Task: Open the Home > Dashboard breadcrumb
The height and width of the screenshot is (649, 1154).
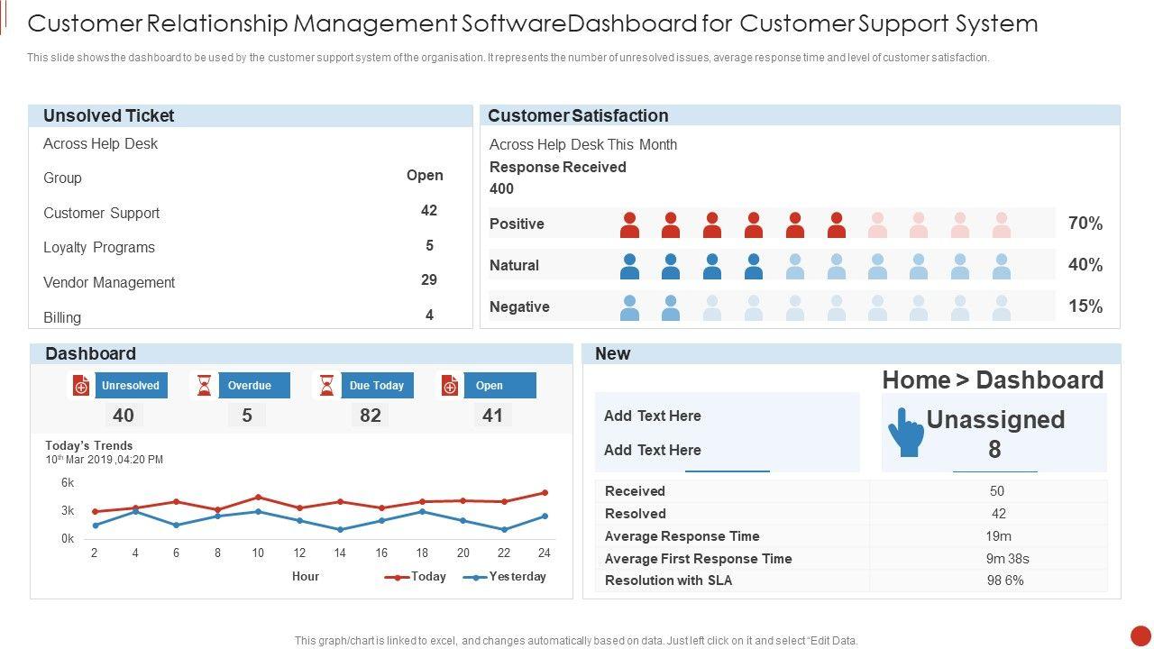Action: (x=993, y=380)
